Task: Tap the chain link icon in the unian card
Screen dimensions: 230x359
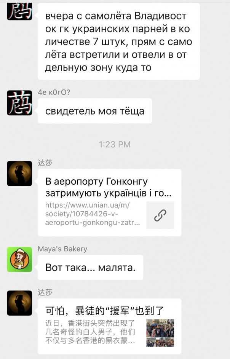Action: pos(160,215)
